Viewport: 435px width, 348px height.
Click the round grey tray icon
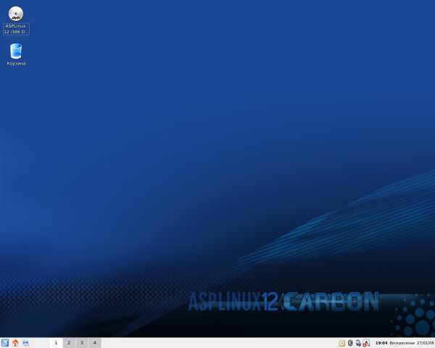click(350, 343)
